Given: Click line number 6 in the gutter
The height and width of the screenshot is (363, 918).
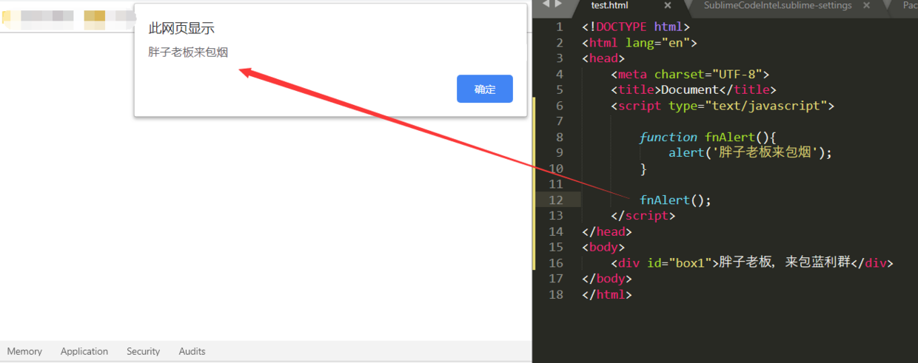Looking at the screenshot, I should [560, 106].
